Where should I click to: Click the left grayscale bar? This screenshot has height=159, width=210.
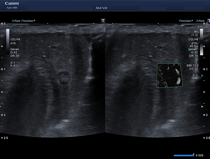point(8,42)
